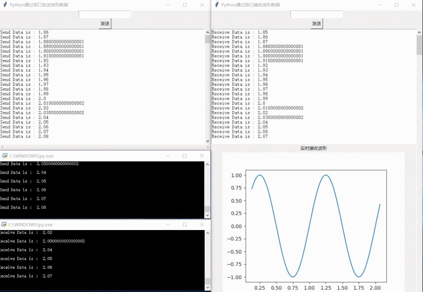Click the up arrow of the receive console scrollbar
This screenshot has width=423, height=292.
point(207,233)
